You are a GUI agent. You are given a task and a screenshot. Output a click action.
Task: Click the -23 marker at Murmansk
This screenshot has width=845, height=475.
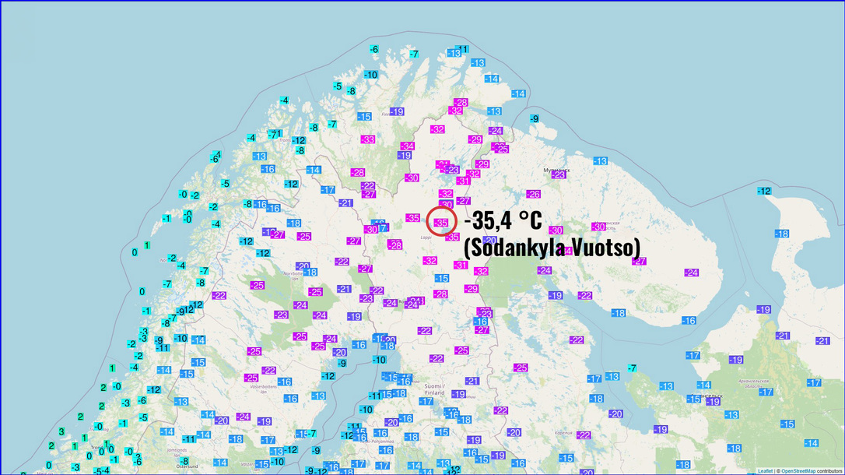559,175
